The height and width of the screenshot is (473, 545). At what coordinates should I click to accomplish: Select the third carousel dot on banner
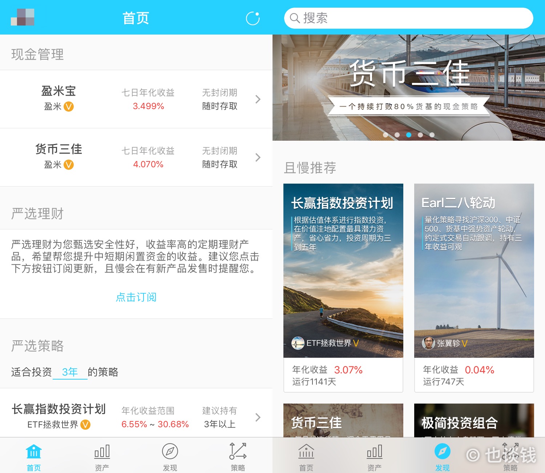(x=409, y=135)
